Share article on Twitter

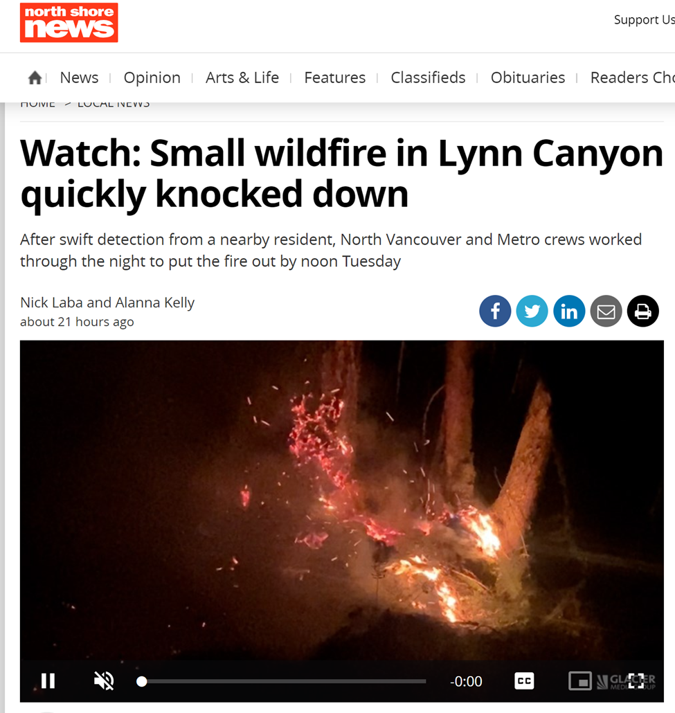[x=532, y=311]
